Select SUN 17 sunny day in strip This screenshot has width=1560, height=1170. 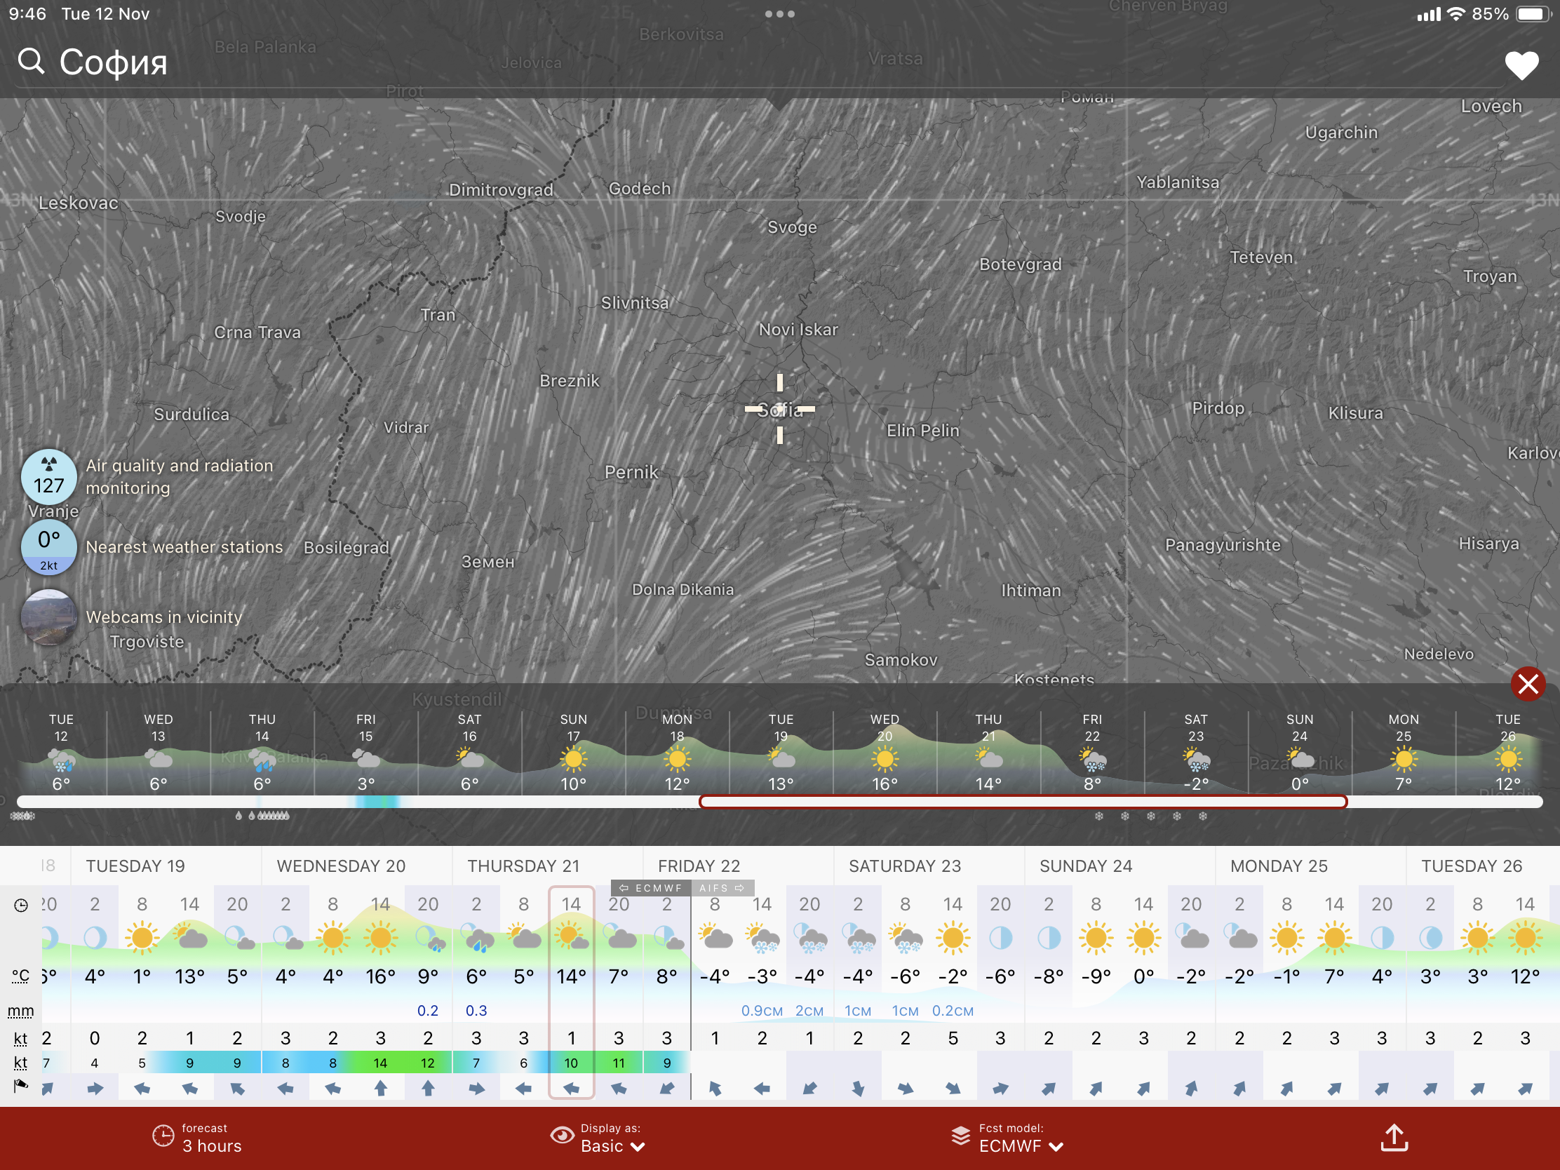pos(572,752)
